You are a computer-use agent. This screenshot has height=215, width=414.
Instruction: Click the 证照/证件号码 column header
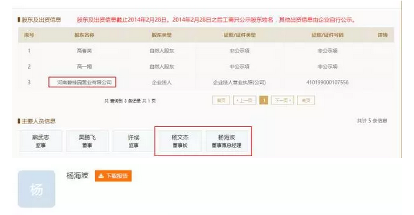coord(327,35)
